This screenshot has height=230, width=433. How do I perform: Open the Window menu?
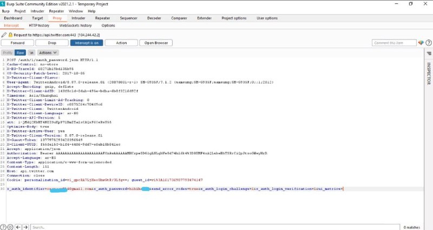pyautogui.click(x=76, y=11)
